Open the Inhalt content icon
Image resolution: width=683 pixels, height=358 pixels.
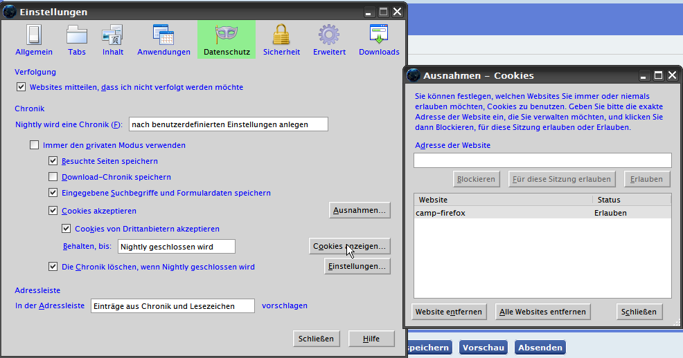click(112, 35)
